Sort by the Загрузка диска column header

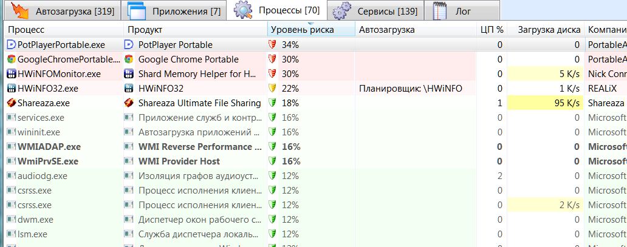[546, 30]
